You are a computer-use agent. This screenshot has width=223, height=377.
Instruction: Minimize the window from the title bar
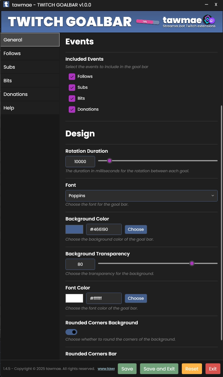point(206,4)
